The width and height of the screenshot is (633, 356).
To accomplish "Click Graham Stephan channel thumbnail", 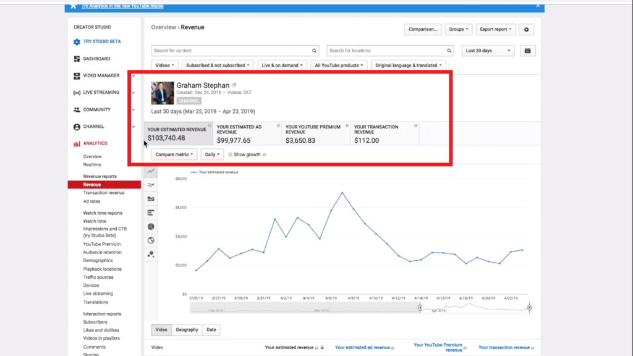I will (163, 93).
